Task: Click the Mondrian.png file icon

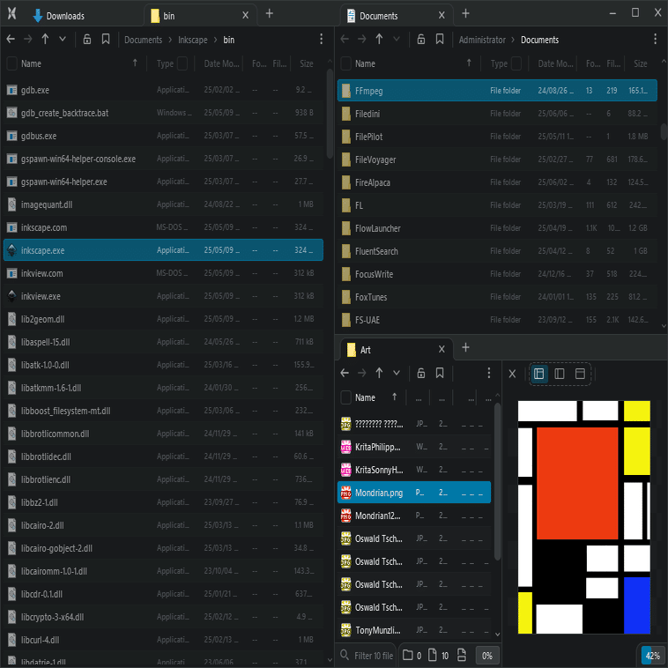Action: (346, 493)
